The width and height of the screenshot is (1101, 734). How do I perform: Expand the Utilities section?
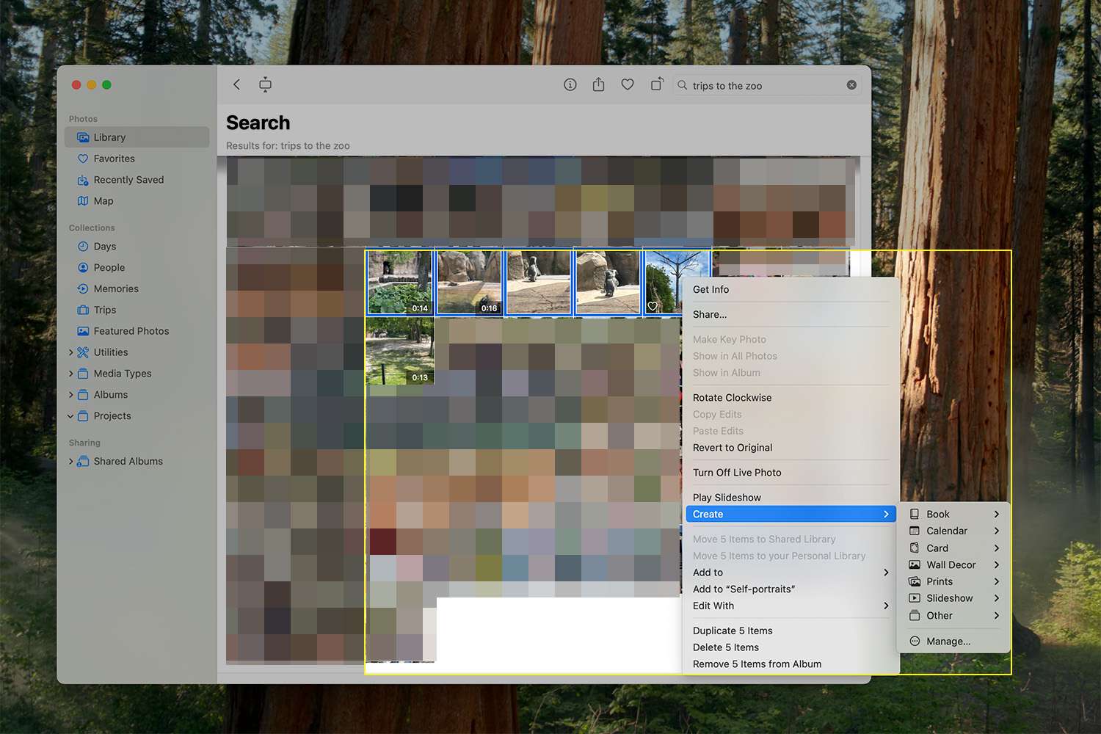(71, 353)
